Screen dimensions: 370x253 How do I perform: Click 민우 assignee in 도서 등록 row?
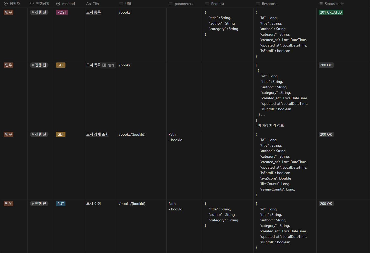pyautogui.click(x=9, y=12)
